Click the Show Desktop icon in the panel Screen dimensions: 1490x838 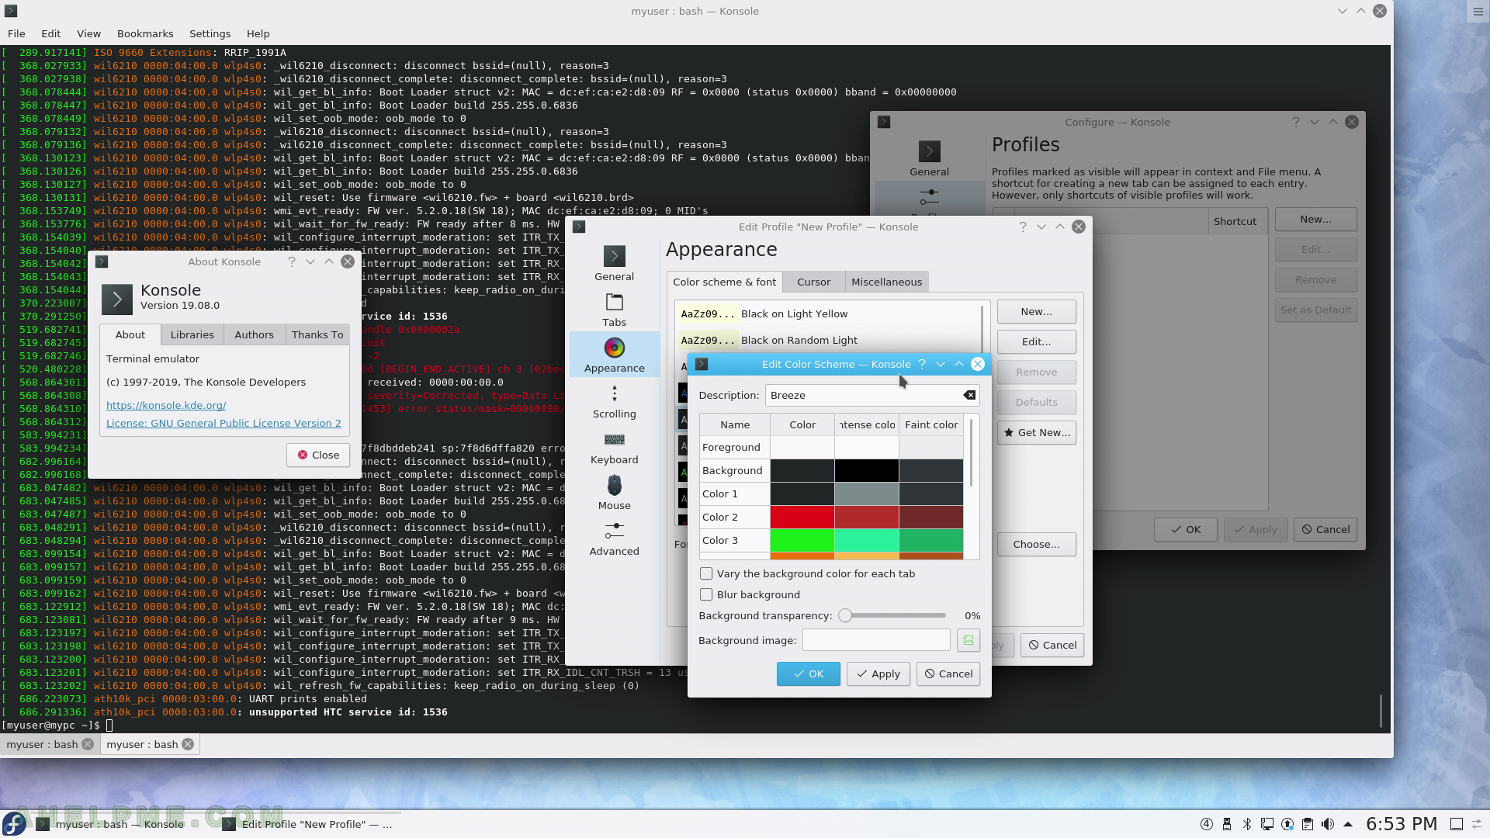[1457, 824]
